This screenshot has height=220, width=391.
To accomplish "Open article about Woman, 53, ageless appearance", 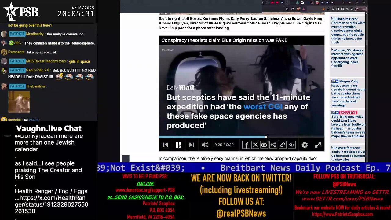I will (348, 58).
